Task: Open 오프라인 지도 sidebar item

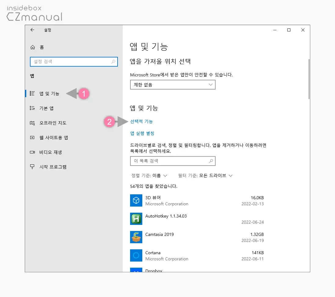Action: point(74,123)
